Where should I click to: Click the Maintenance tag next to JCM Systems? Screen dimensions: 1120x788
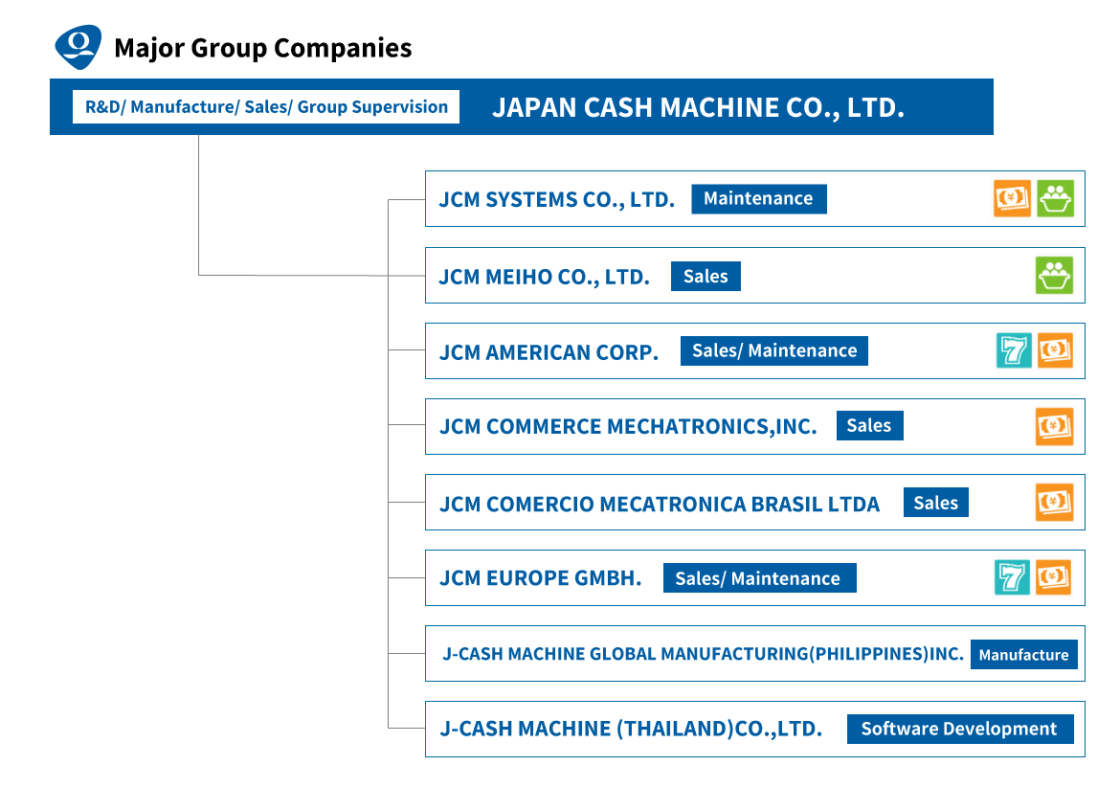pyautogui.click(x=758, y=198)
